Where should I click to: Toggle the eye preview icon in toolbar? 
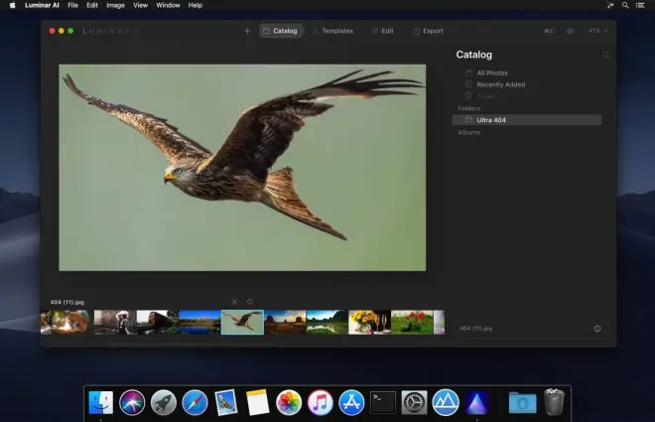click(x=571, y=31)
